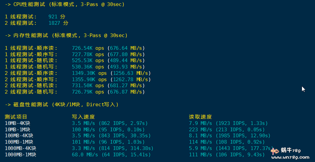
Task: Click the 1000MB-1M块 row label
Action: [x=20, y=155]
